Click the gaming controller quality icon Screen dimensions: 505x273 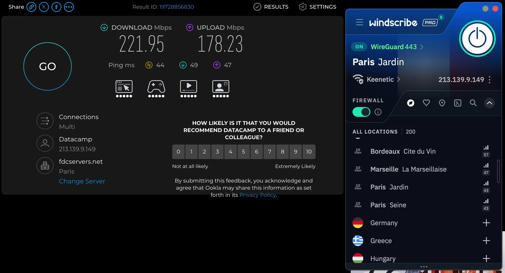click(x=156, y=89)
